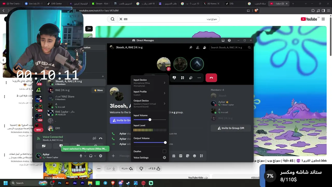The height and width of the screenshot is (187, 332).
Task: Open the DR1 direct message
Action: tap(76, 128)
